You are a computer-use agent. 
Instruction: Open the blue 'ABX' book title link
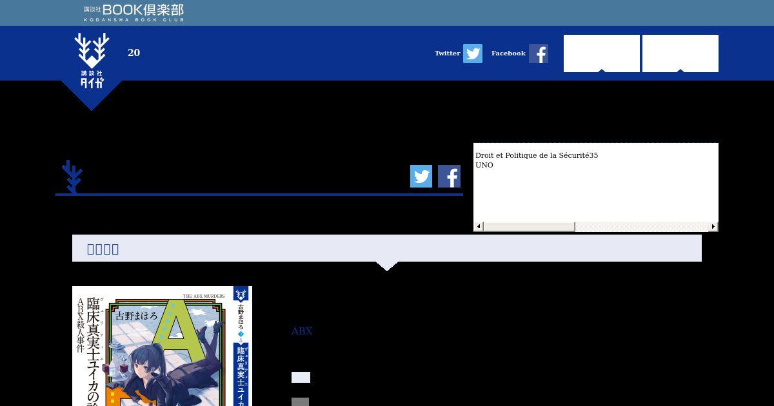(302, 331)
